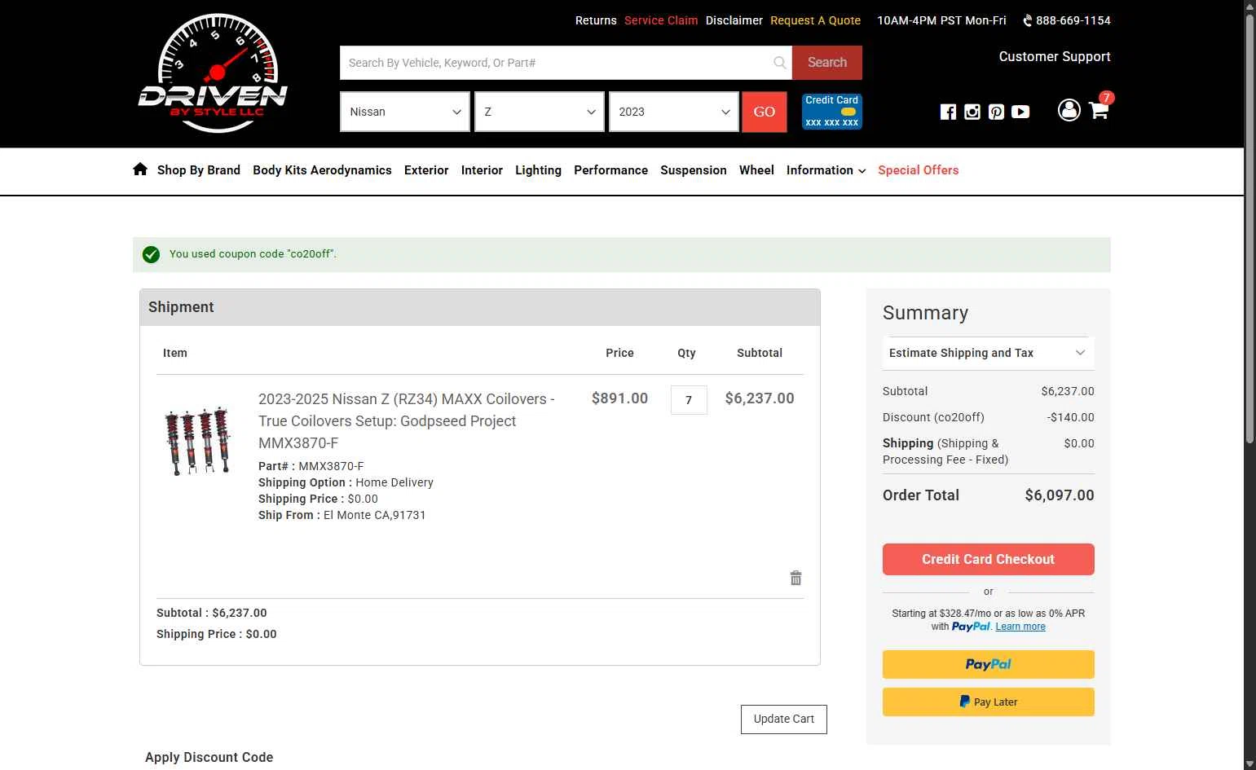Click PayPal Learn more link

tap(1020, 627)
